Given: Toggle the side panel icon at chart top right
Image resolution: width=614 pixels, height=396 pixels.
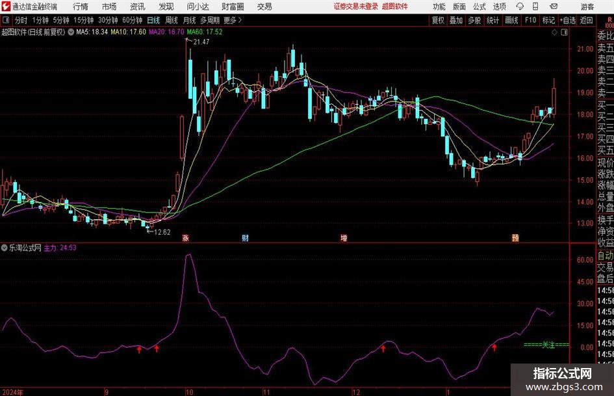Looking at the screenshot, I should pos(564,33).
